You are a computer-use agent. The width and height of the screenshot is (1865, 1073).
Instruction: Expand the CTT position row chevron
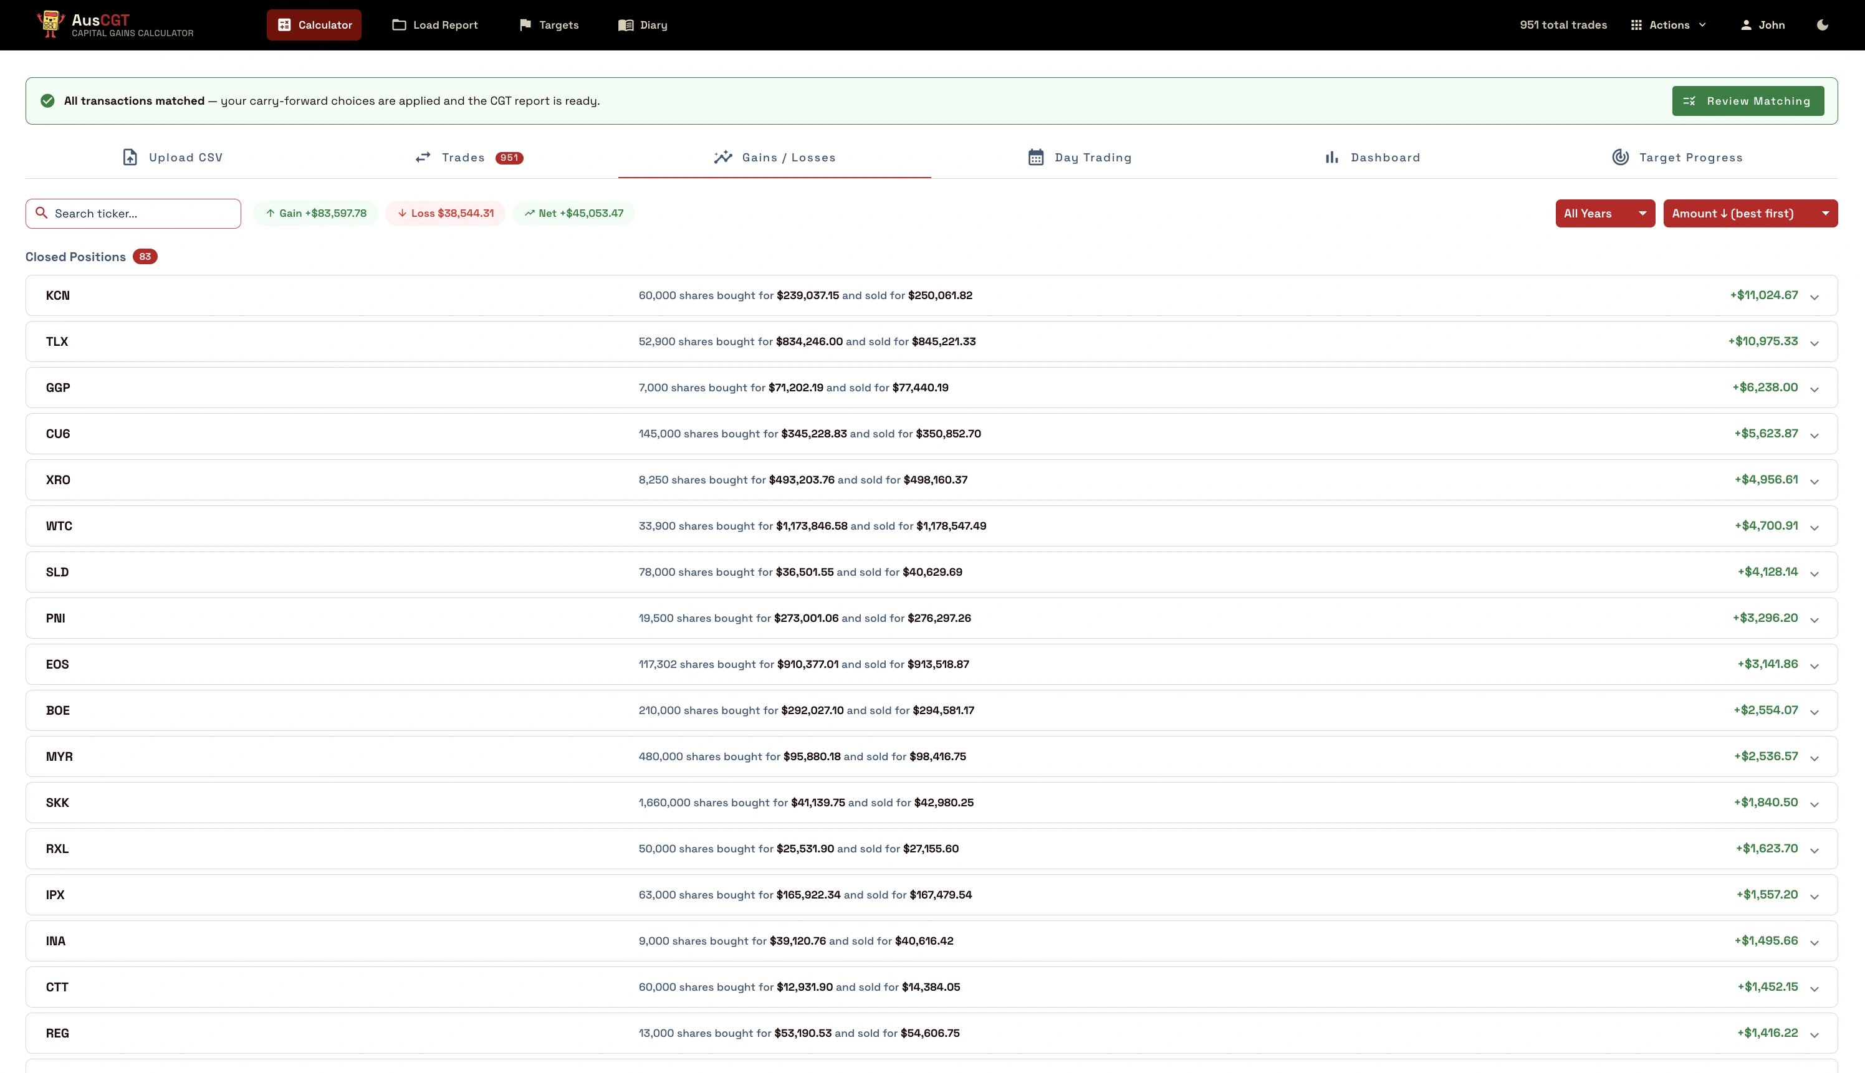point(1814,989)
